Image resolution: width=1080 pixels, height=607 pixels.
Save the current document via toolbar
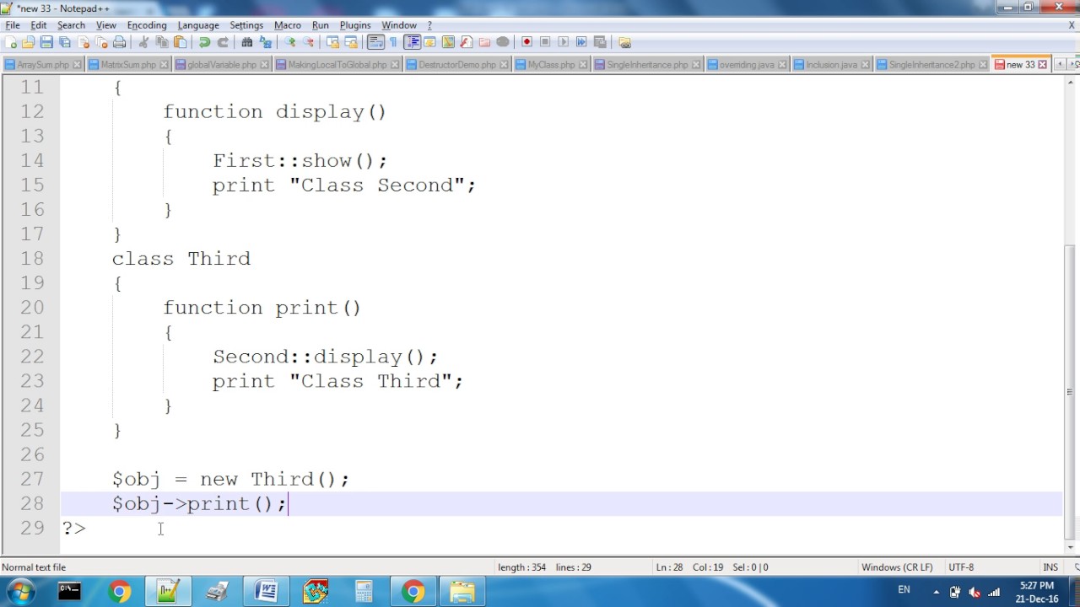46,42
